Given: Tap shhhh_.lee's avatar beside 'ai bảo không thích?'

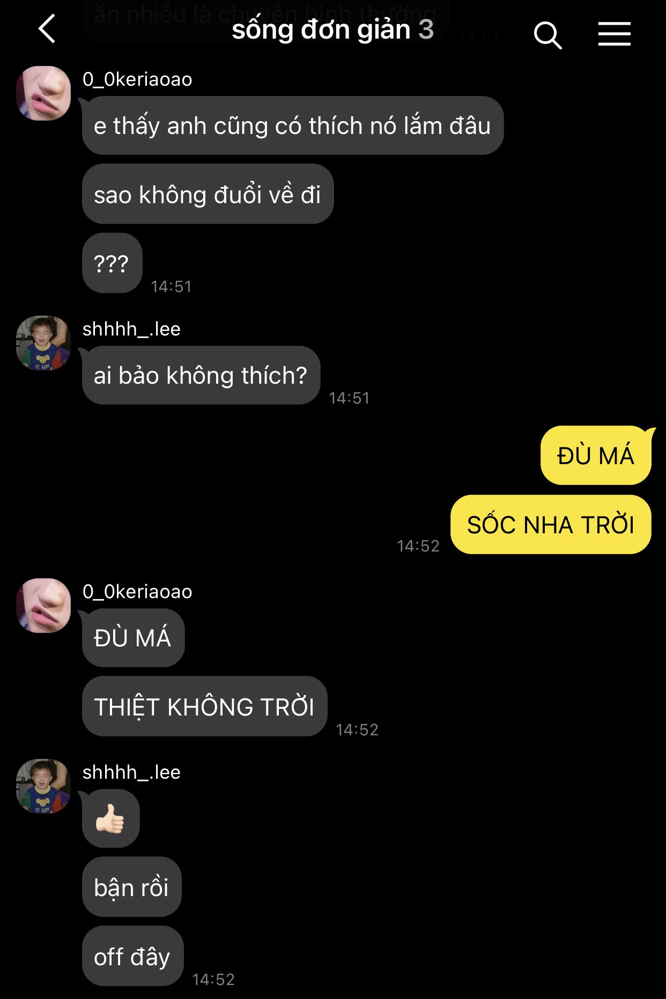Looking at the screenshot, I should click(43, 343).
